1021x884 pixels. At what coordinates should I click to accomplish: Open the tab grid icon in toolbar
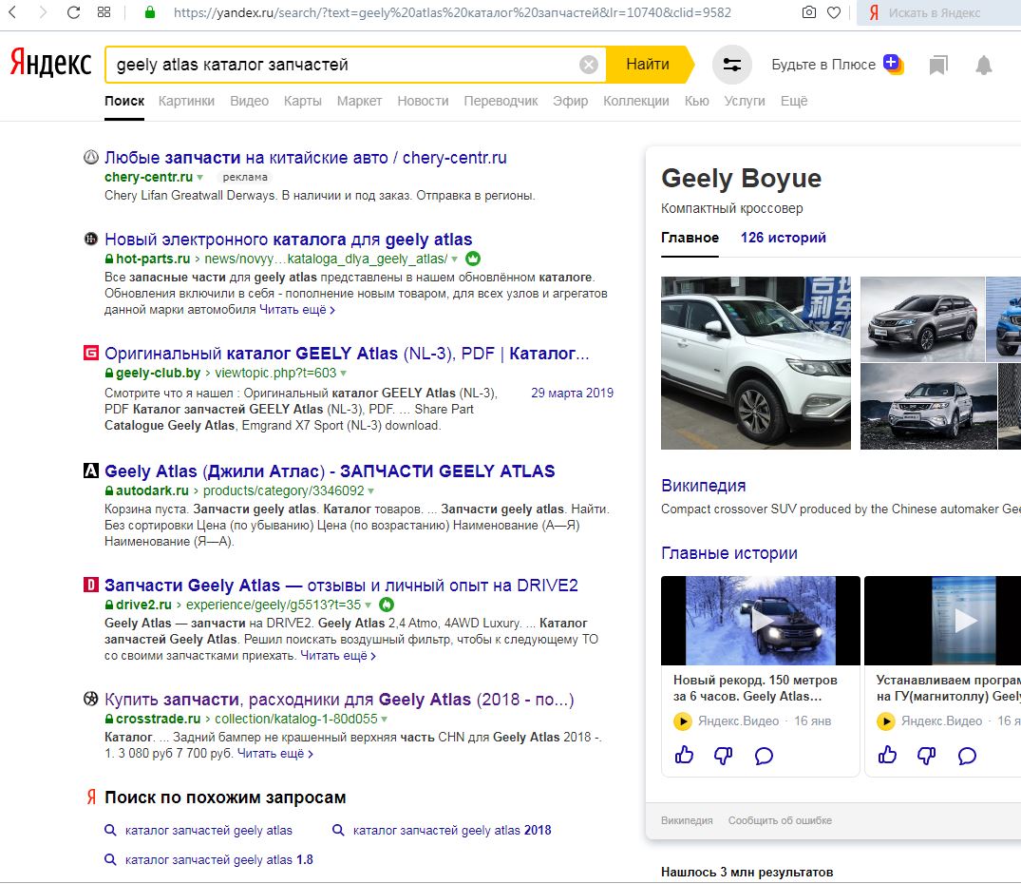104,12
